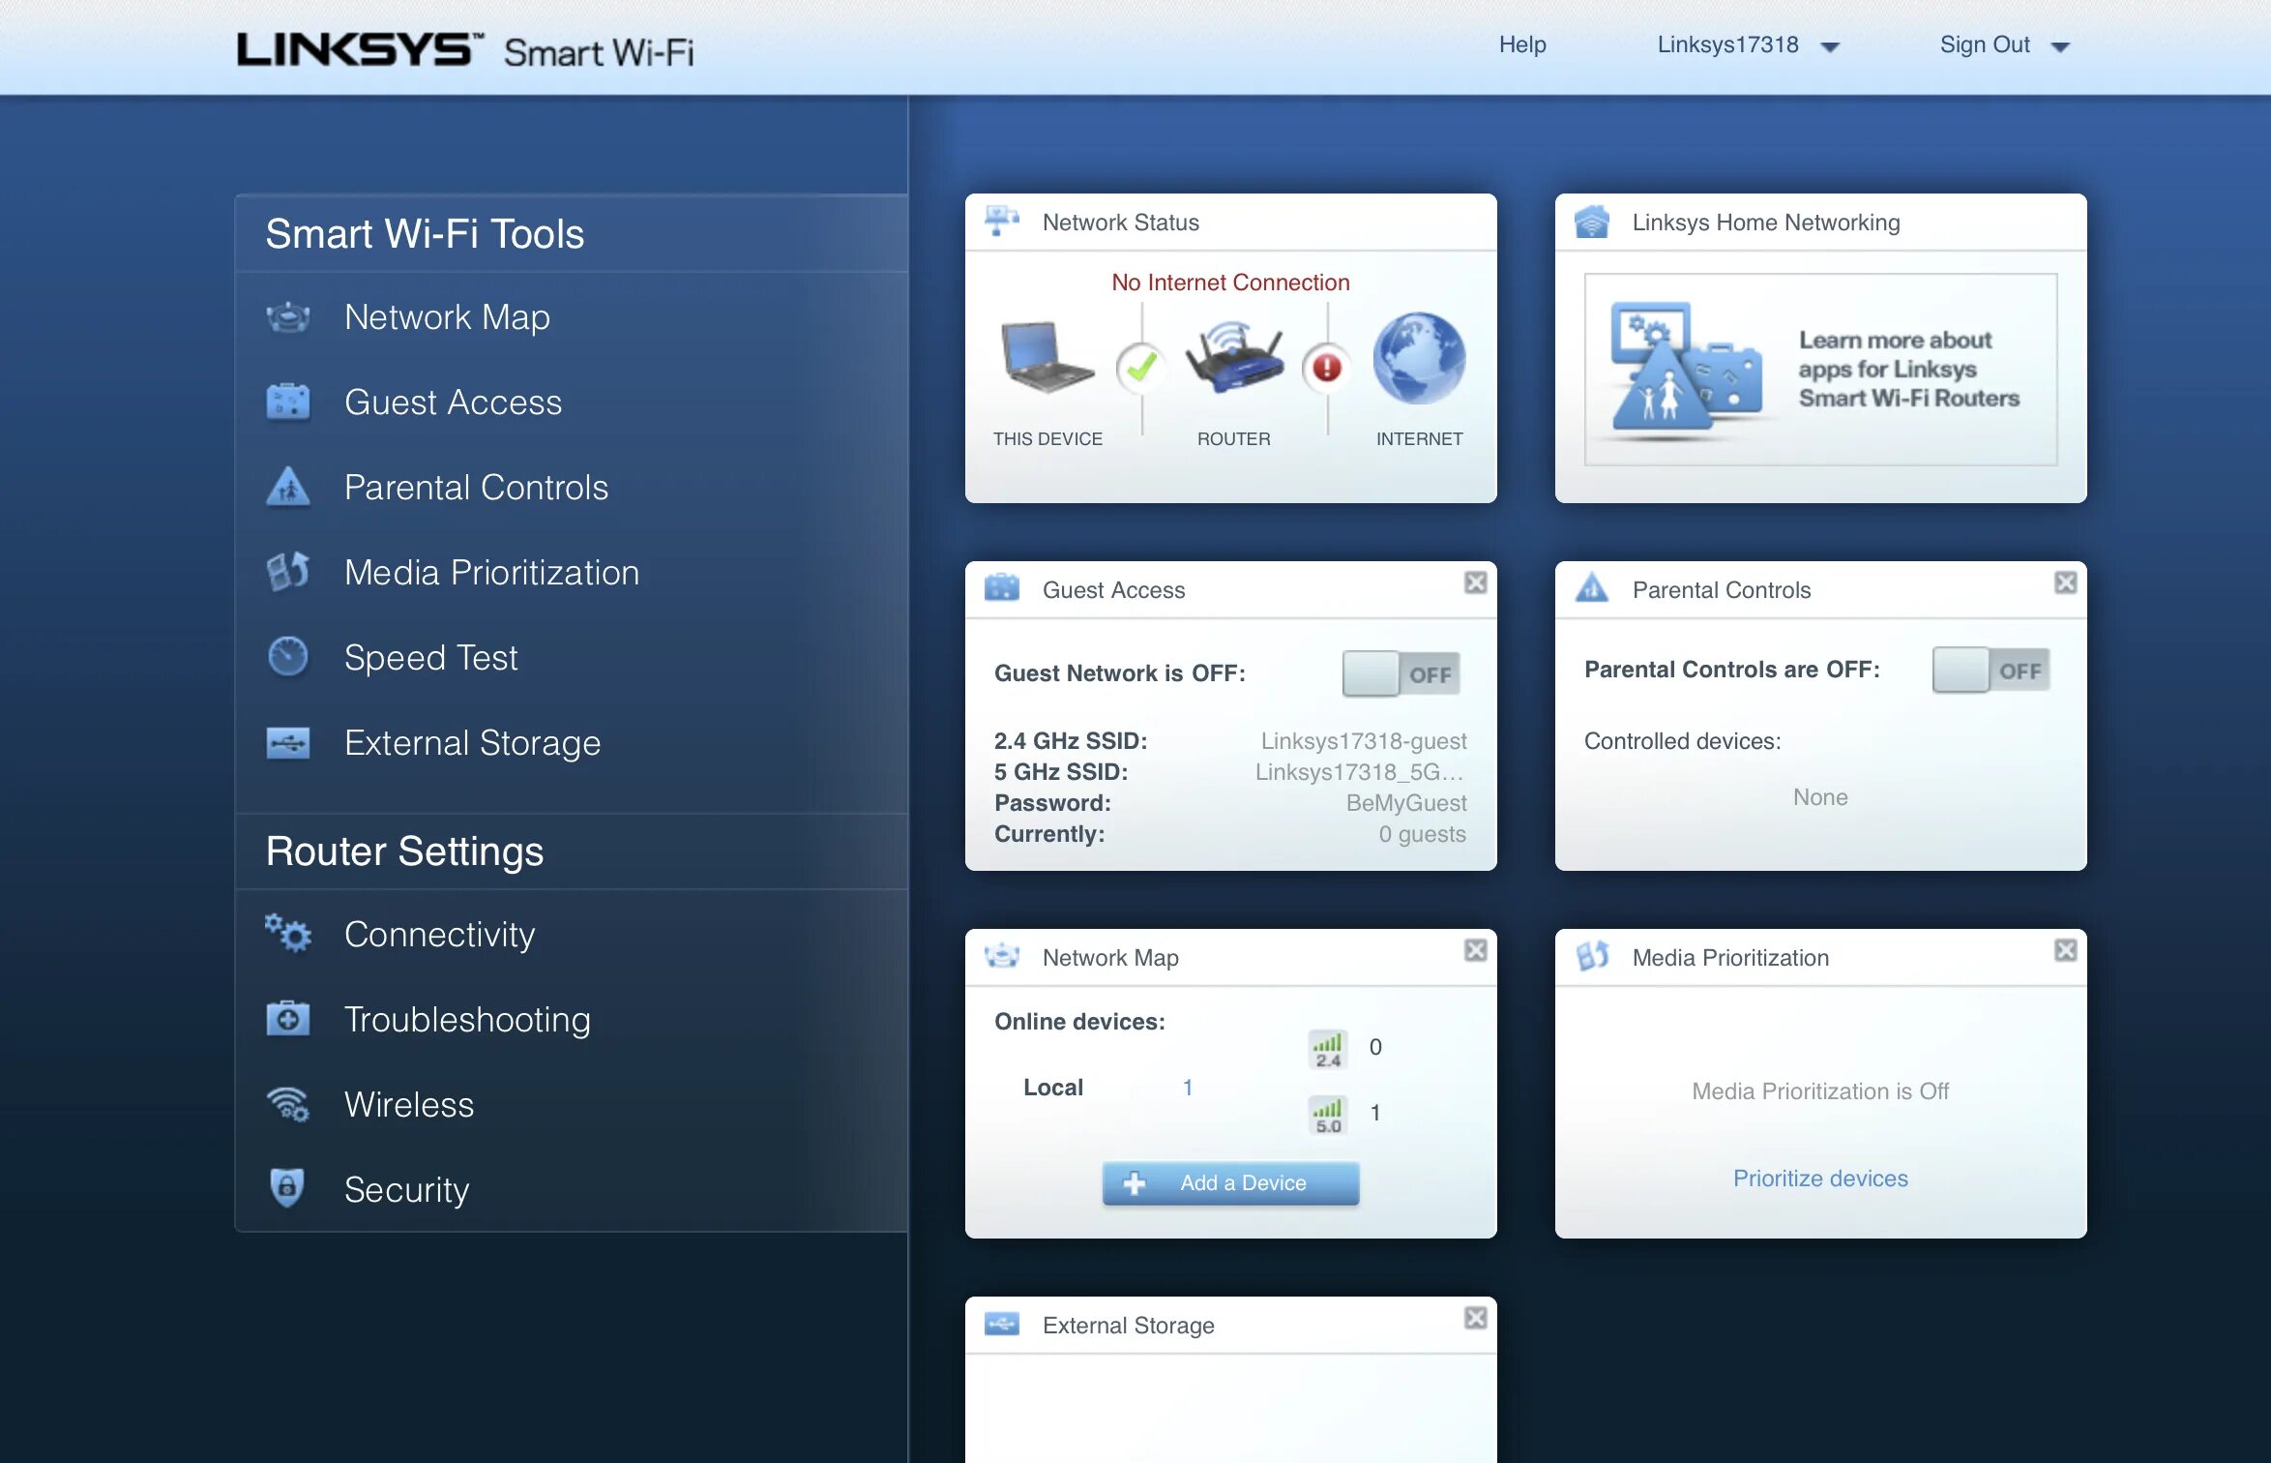
Task: Click the No Internet Connection message
Action: click(1230, 282)
